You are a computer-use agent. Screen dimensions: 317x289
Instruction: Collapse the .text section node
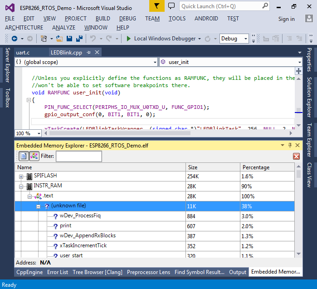click(29, 196)
